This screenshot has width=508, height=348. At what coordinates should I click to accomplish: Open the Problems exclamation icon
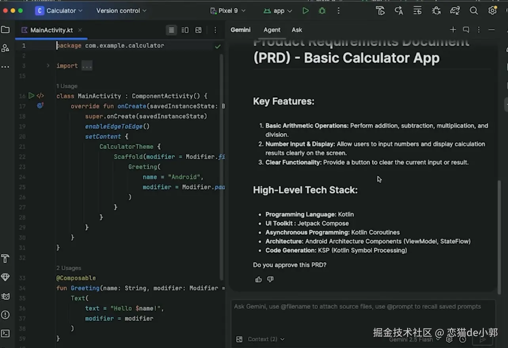(5, 315)
